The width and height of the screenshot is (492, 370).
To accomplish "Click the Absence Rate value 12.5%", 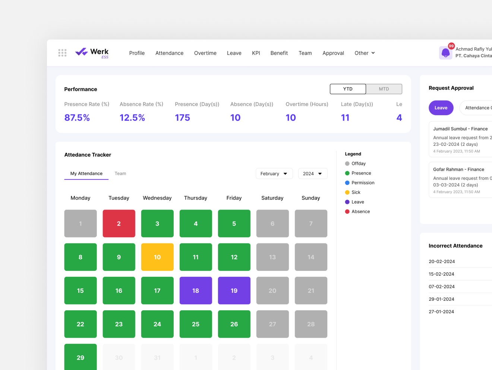I will click(132, 118).
